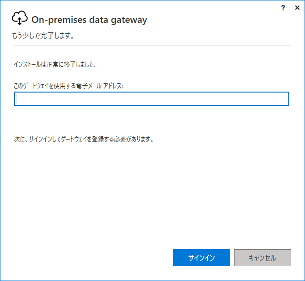Open help with the question mark icon
Screen dimensions: 305x281
click(x=283, y=8)
